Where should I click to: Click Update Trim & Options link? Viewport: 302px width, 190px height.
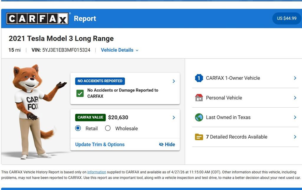coord(100,144)
